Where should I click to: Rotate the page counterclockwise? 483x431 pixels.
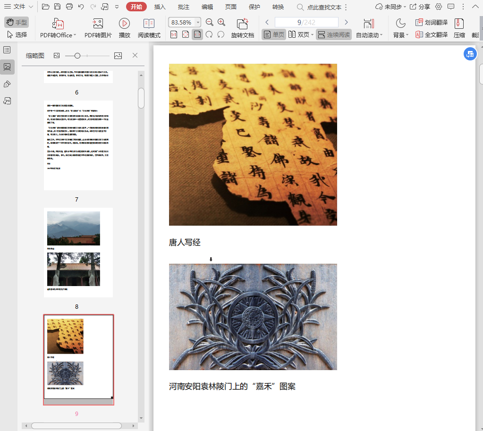[221, 34]
